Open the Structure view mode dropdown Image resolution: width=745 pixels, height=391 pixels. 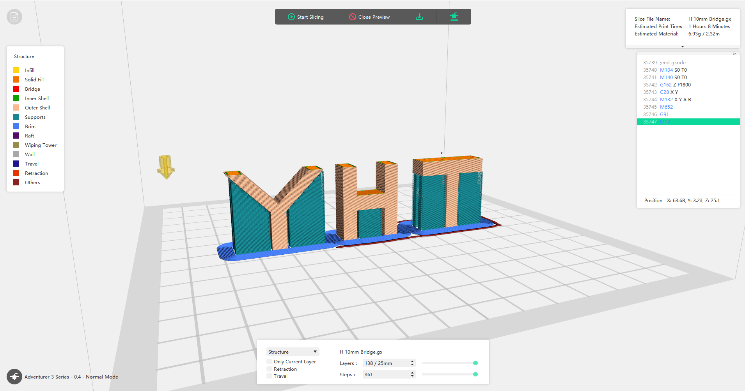coord(293,352)
